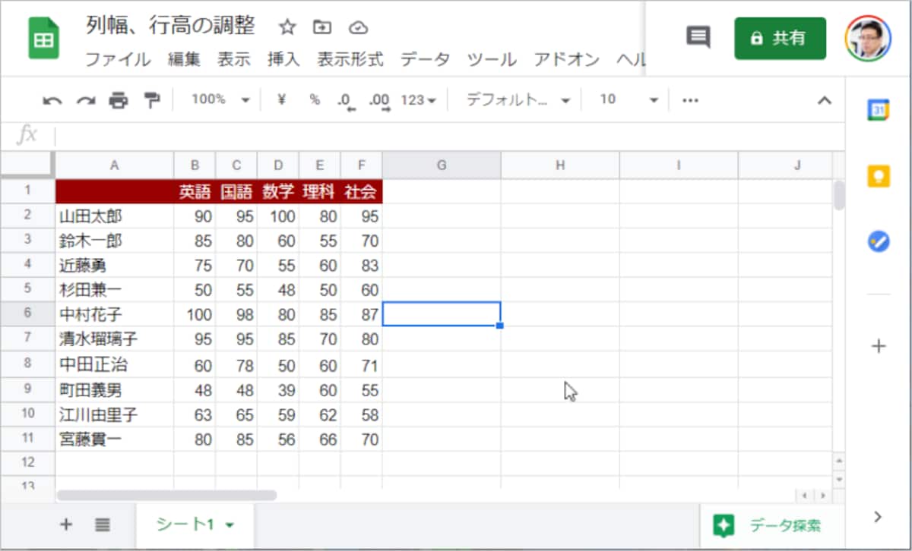Image resolution: width=912 pixels, height=551 pixels.
Task: Move document to folder icon
Action: tap(322, 27)
